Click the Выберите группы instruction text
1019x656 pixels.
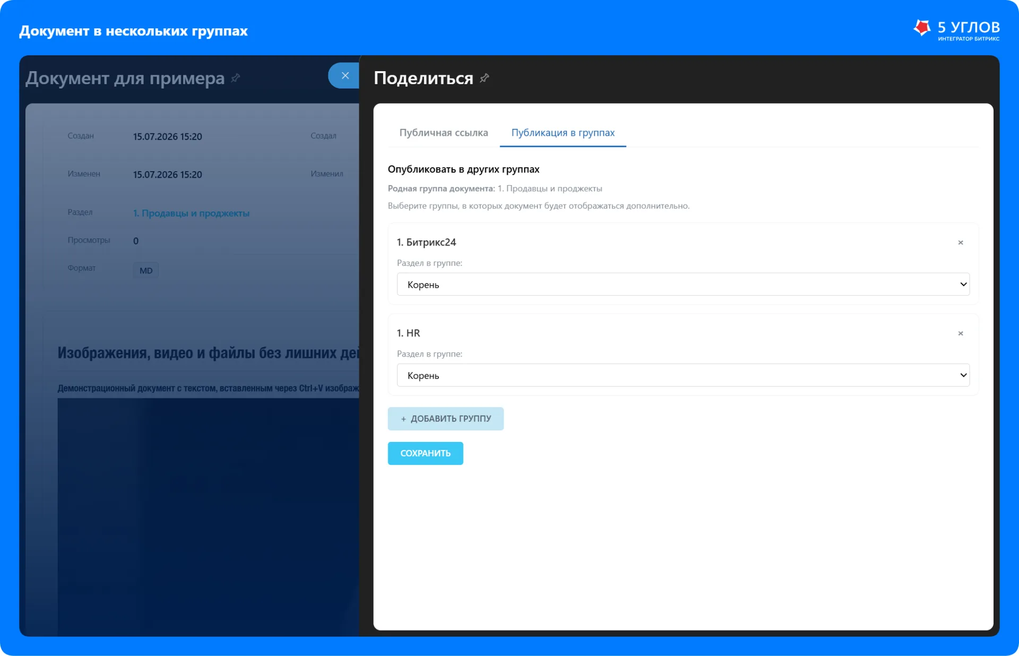coord(539,206)
